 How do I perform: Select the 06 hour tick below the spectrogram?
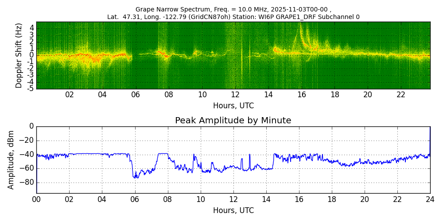pyautogui.click(x=136, y=95)
